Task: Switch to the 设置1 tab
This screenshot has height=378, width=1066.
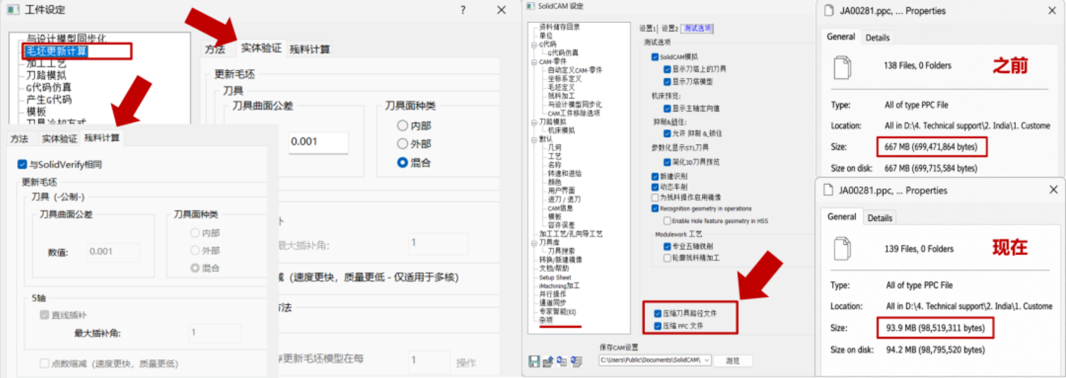Action: 647,28
